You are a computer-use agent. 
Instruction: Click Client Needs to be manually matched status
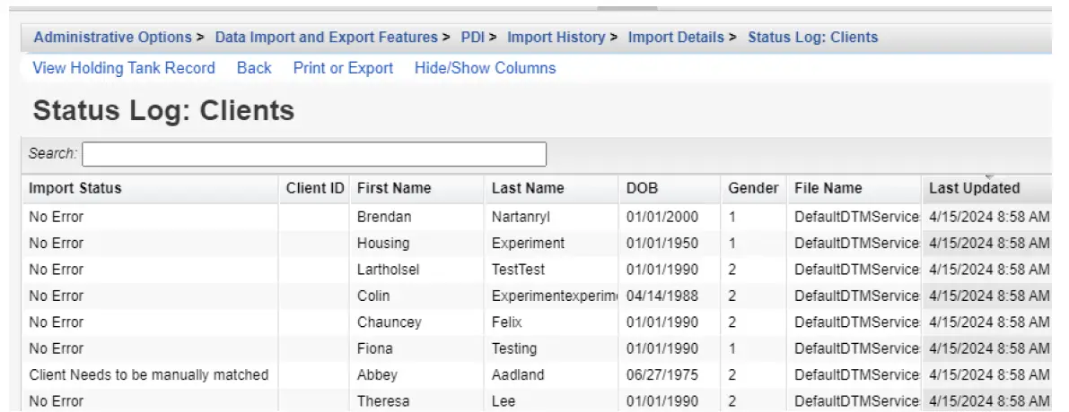149,374
